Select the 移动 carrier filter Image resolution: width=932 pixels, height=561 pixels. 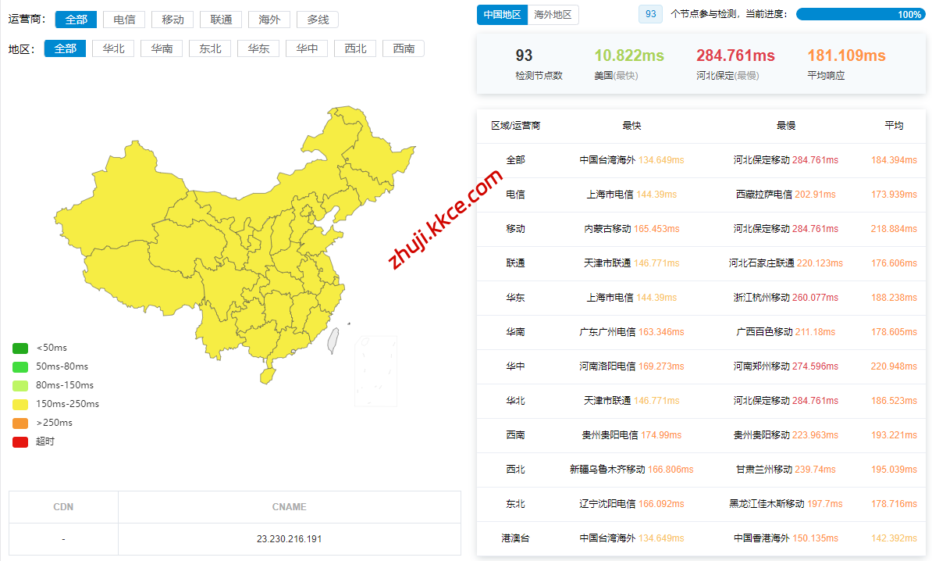pos(173,20)
